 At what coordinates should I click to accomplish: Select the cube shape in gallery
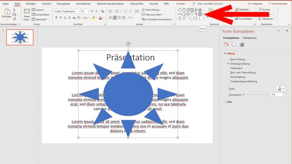coord(188,10)
